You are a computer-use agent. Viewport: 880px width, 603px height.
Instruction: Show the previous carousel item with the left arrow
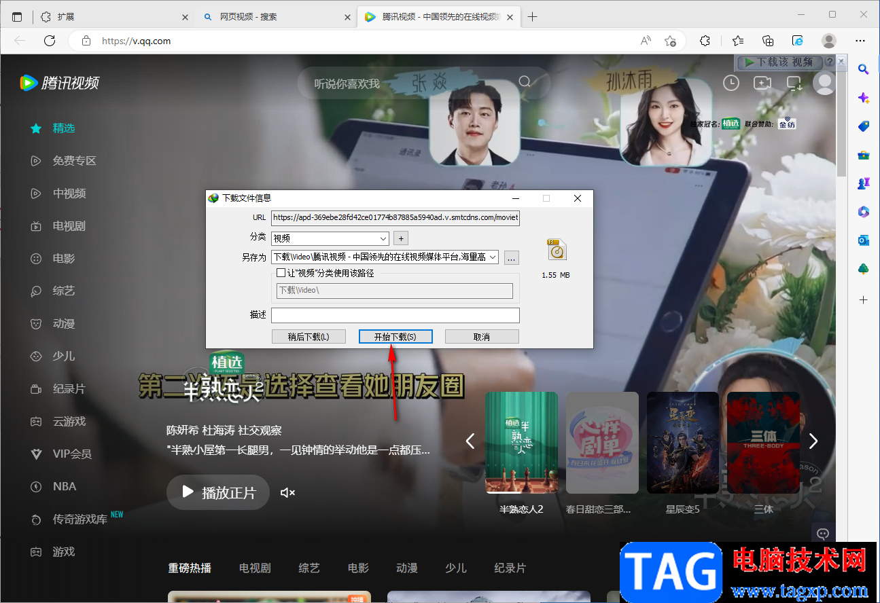470,441
